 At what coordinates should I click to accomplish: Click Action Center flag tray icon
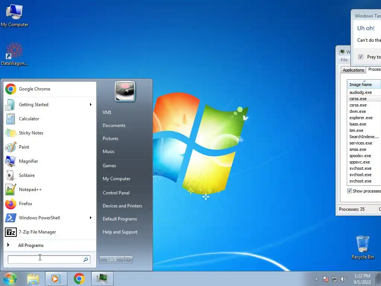tap(326, 279)
